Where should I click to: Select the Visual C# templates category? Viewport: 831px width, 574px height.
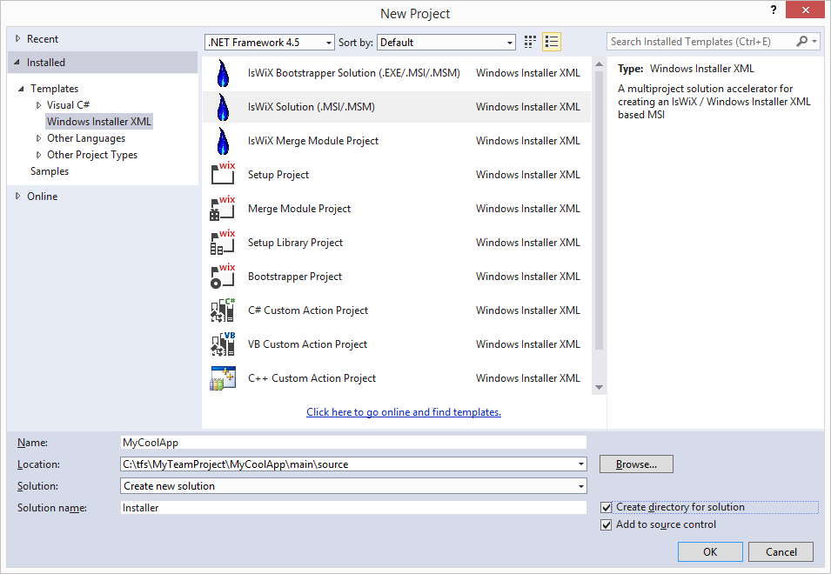click(69, 105)
